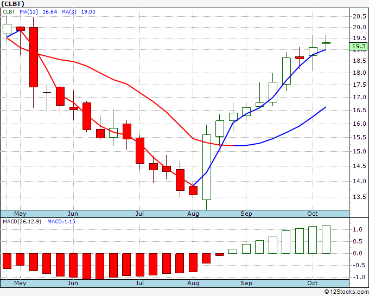
Task: Click the Jul label on lower time axis
Action: click(x=139, y=283)
